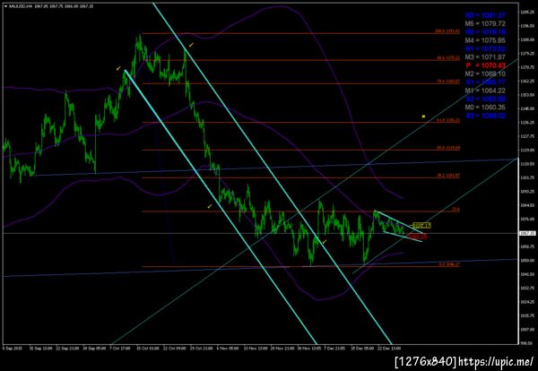Open the XAUUSD,H4 chart title dropdown arrow
This screenshot has height=371, width=538.
pyautogui.click(x=5, y=6)
